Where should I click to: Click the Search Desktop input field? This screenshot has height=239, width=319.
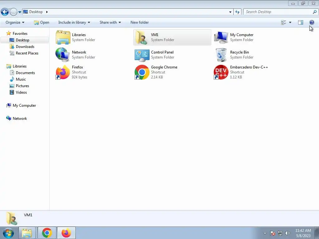click(278, 12)
